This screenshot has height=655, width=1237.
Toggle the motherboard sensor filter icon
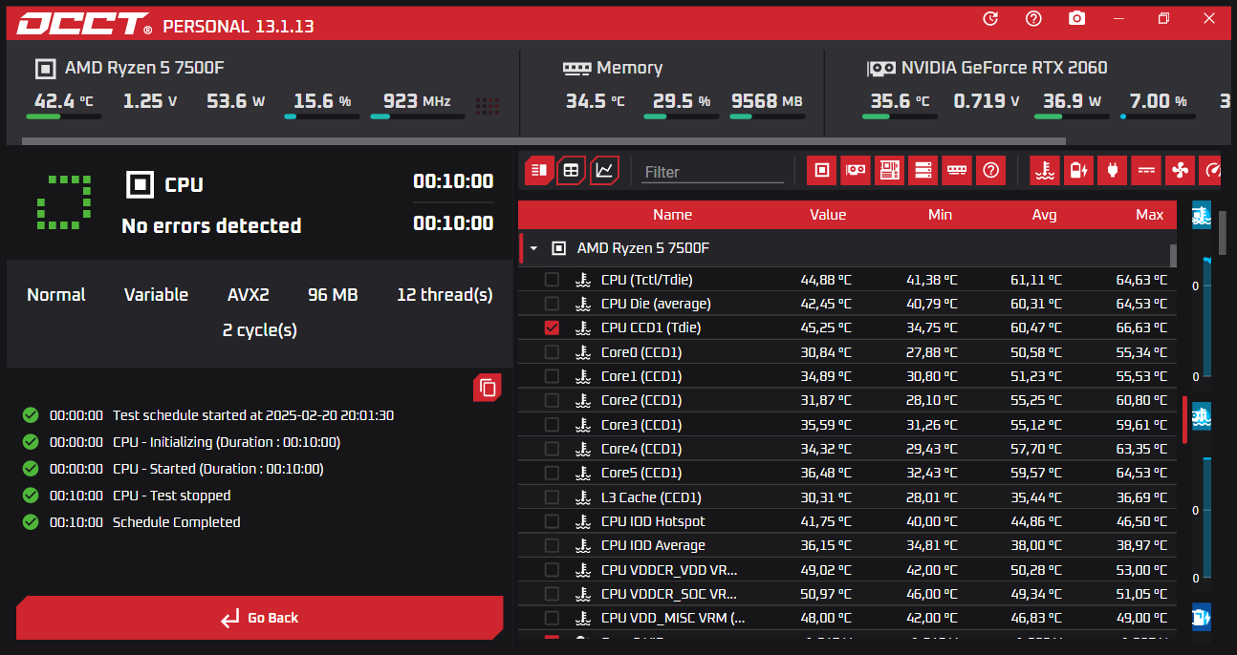889,171
